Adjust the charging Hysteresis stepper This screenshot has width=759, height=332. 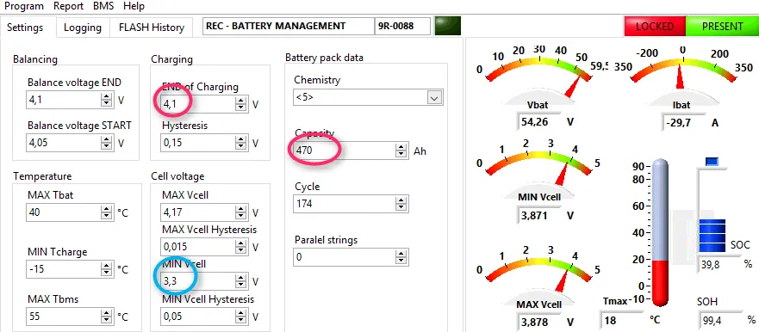(x=241, y=143)
